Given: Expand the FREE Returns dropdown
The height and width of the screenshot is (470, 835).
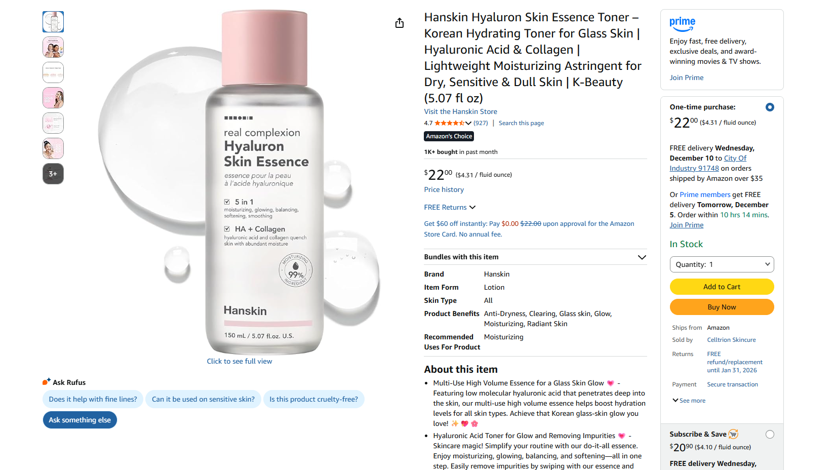Looking at the screenshot, I should (x=450, y=207).
